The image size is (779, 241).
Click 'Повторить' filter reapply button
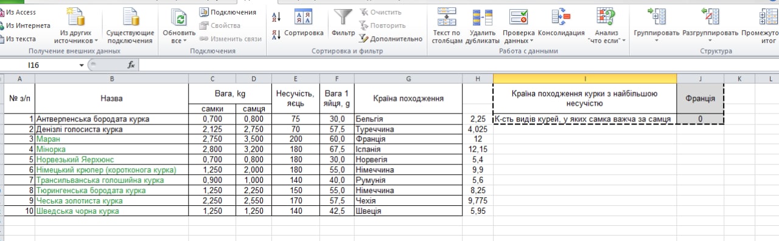coord(382,25)
